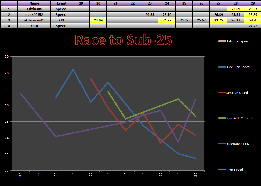Click the 23.89 cell
Viewport: 261px width, 186px height.
point(253,14)
